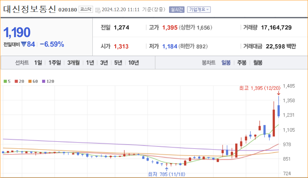Viewport: 308px width, 178px height.
Task: Switch to 일봉 candlestick chart
Action: pos(226,63)
